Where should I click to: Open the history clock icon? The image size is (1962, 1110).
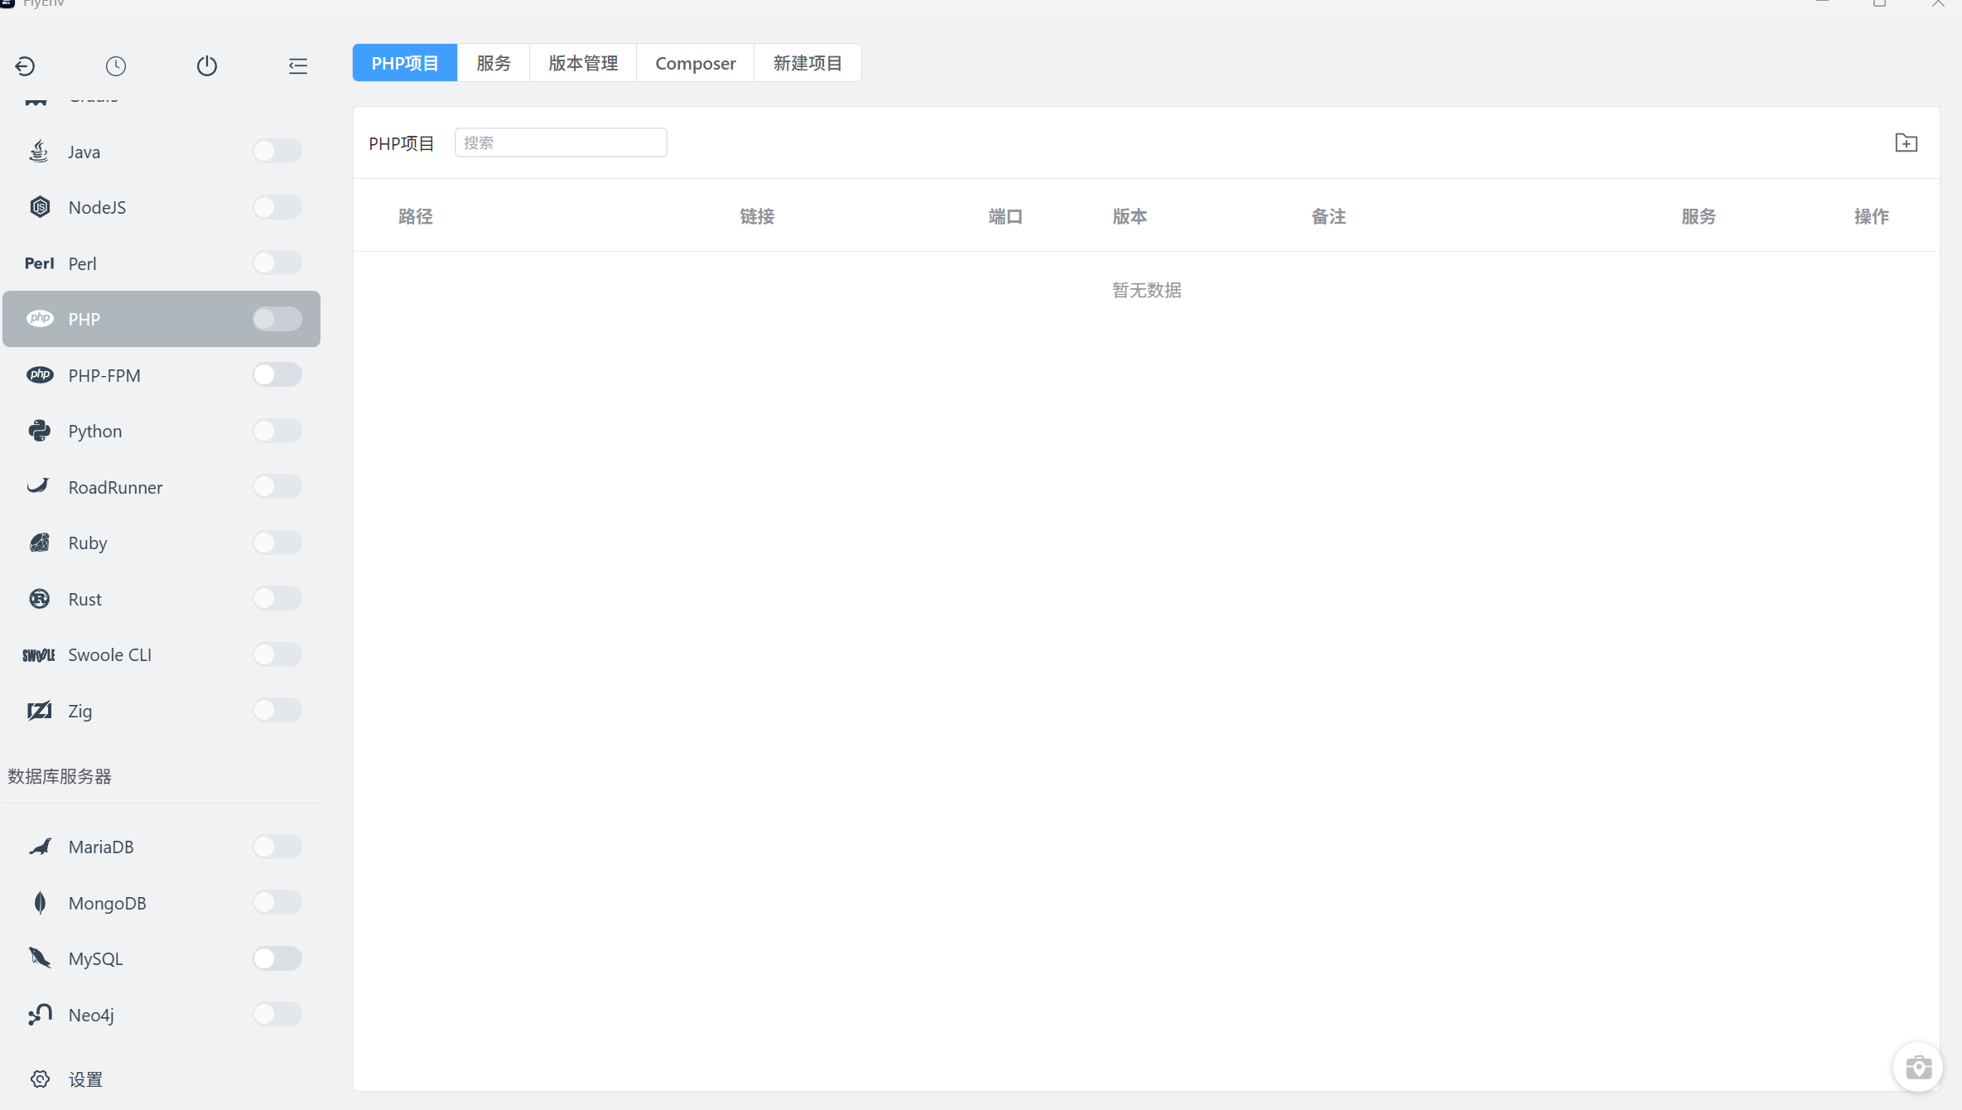(x=116, y=66)
